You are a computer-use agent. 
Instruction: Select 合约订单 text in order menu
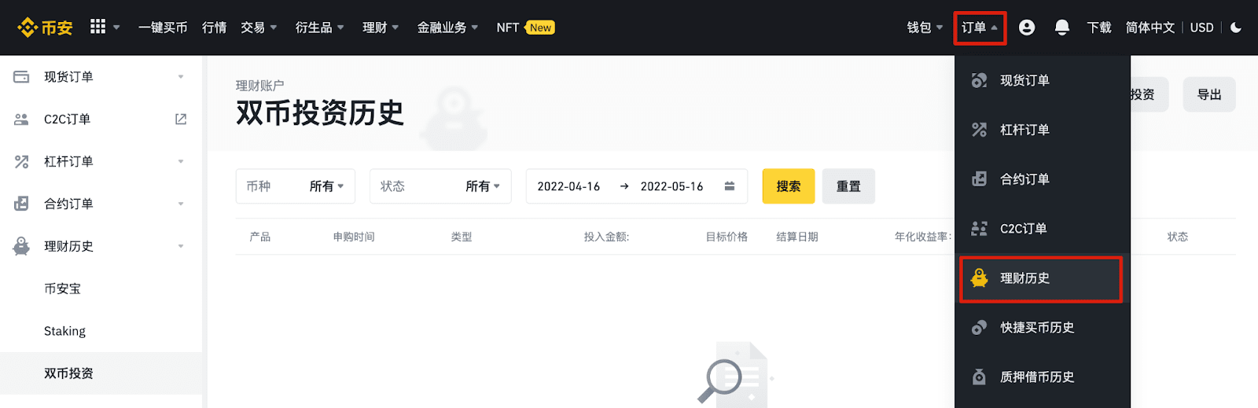click(x=1024, y=179)
